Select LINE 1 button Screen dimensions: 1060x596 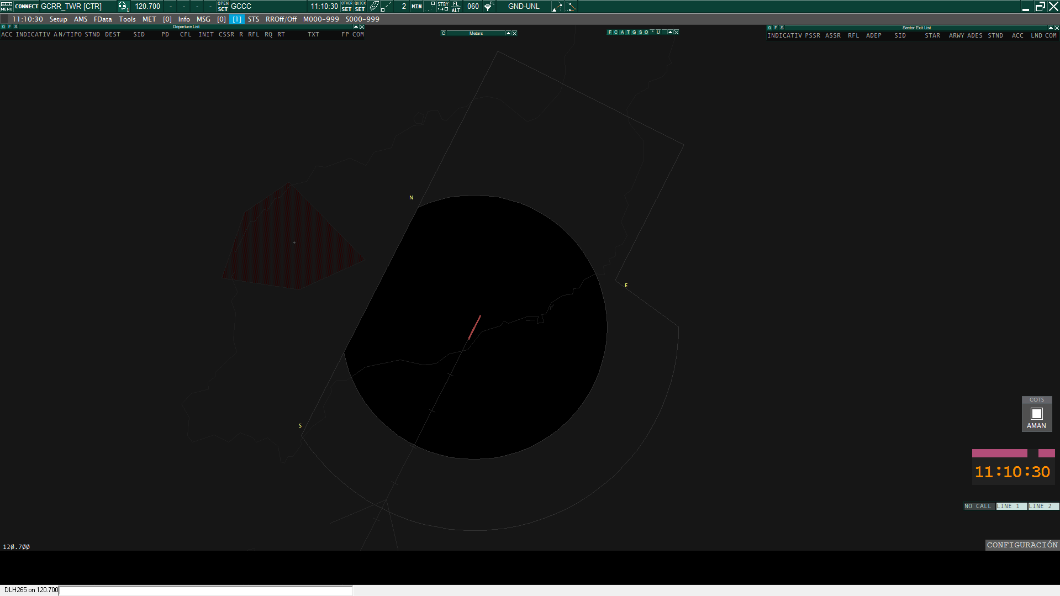[1011, 506]
